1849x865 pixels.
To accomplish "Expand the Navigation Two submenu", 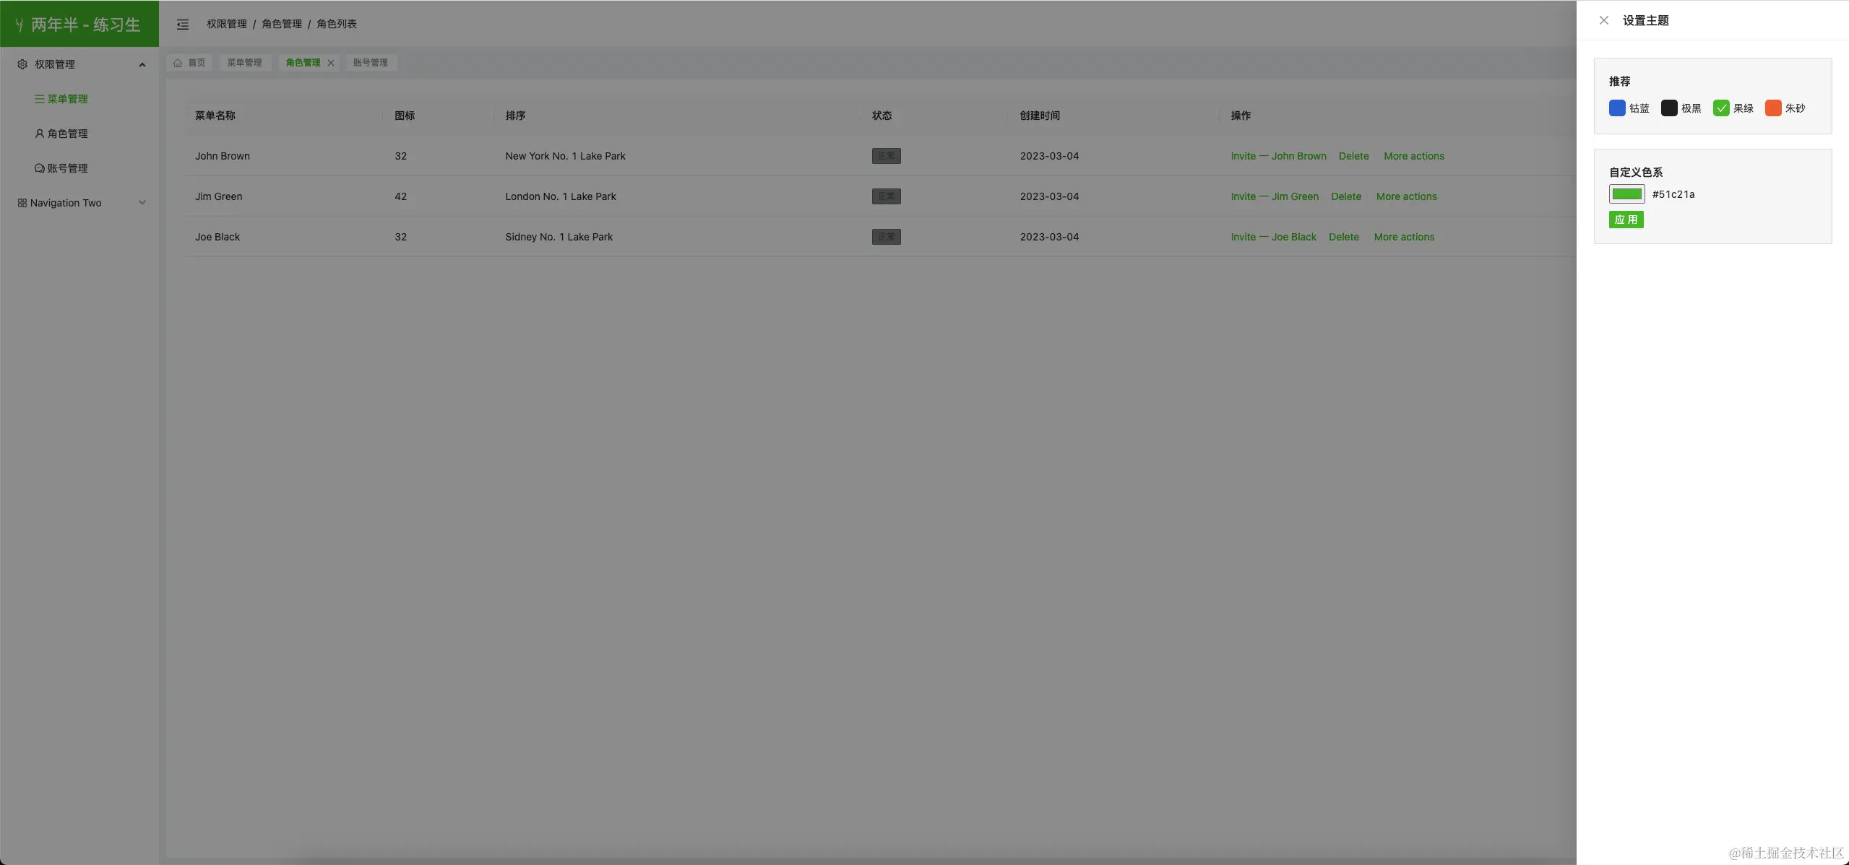I will pyautogui.click(x=142, y=203).
